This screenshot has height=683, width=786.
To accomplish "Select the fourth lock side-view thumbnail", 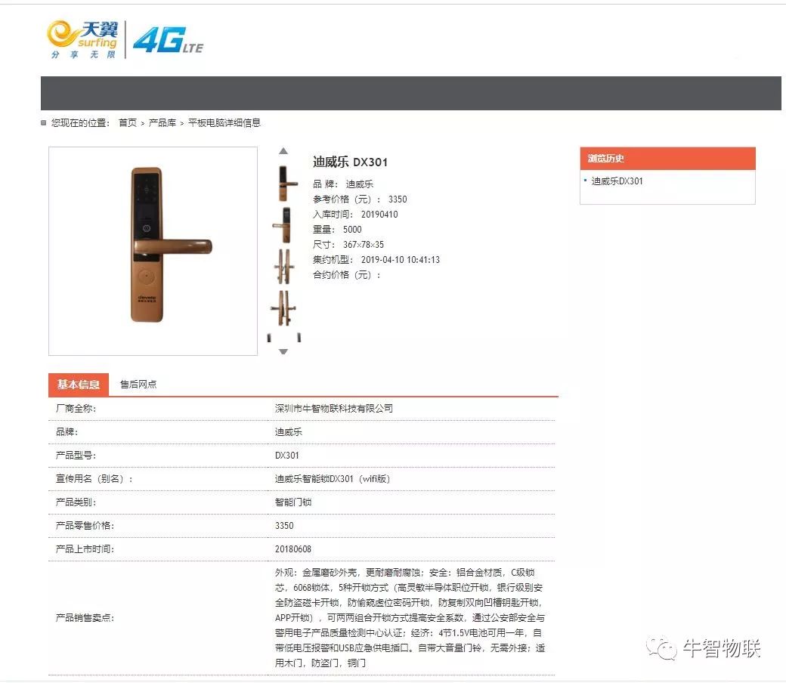I will tap(283, 308).
